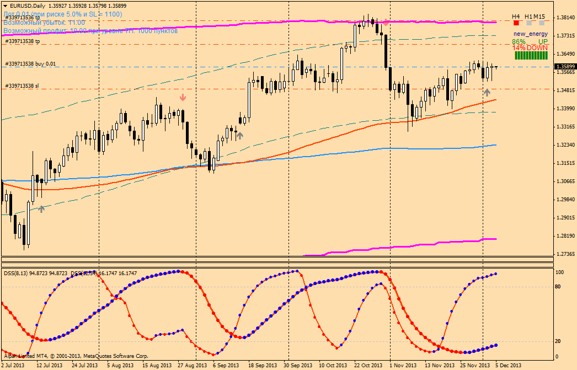Image resolution: width=577 pixels, height=370 pixels.
Task: Click the 22 Oct 2013 date label
Action: pyautogui.click(x=369, y=365)
